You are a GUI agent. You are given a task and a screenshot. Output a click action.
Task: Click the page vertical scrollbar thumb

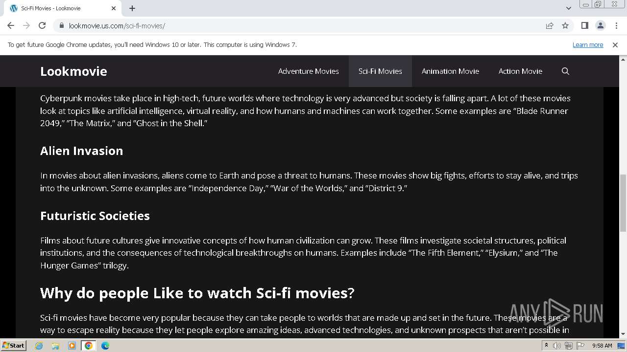click(623, 203)
